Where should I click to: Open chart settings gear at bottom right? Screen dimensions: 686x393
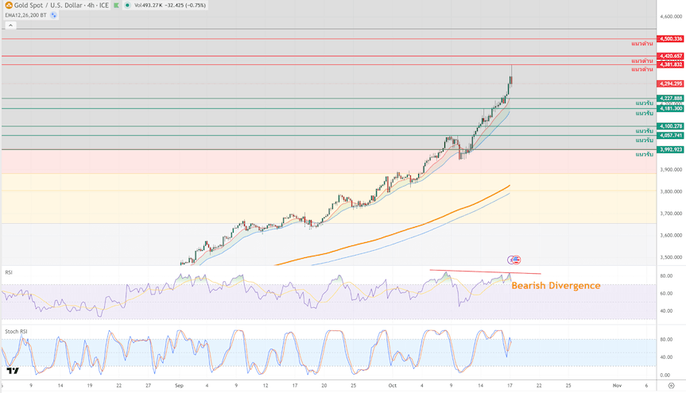[672, 384]
